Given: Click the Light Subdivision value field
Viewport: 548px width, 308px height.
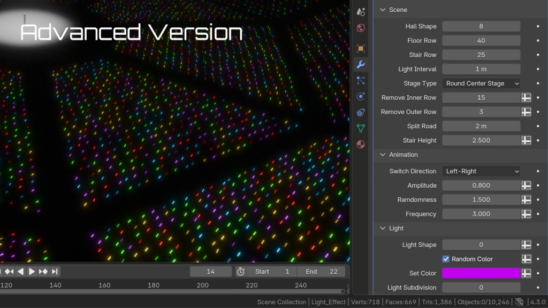Looking at the screenshot, I should coord(481,287).
